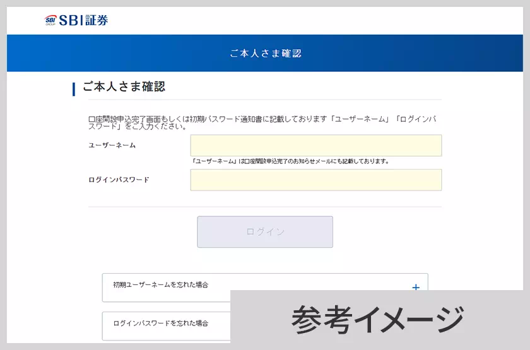Click the divider line under section heading
530x350 pixels.
[x=265, y=100]
